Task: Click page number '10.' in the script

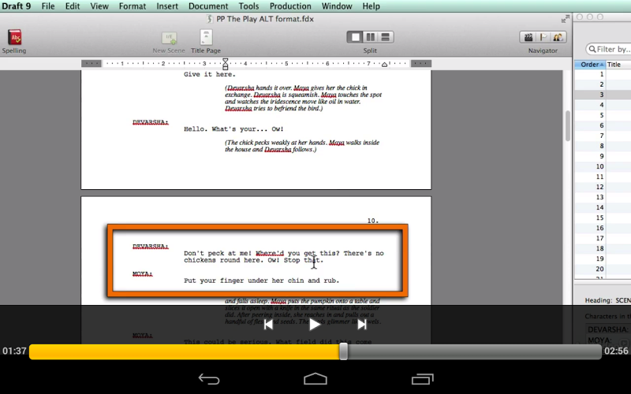Action: coord(372,221)
